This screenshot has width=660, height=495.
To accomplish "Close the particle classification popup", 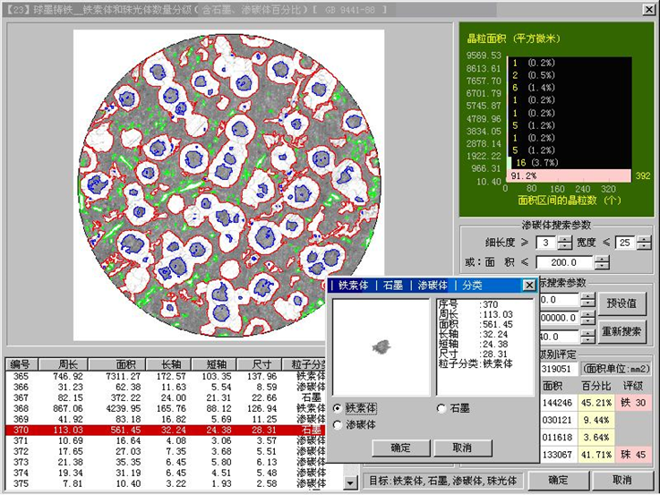I will pyautogui.click(x=529, y=286).
